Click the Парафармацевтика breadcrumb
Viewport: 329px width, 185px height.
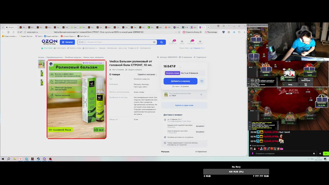[x=54, y=57]
